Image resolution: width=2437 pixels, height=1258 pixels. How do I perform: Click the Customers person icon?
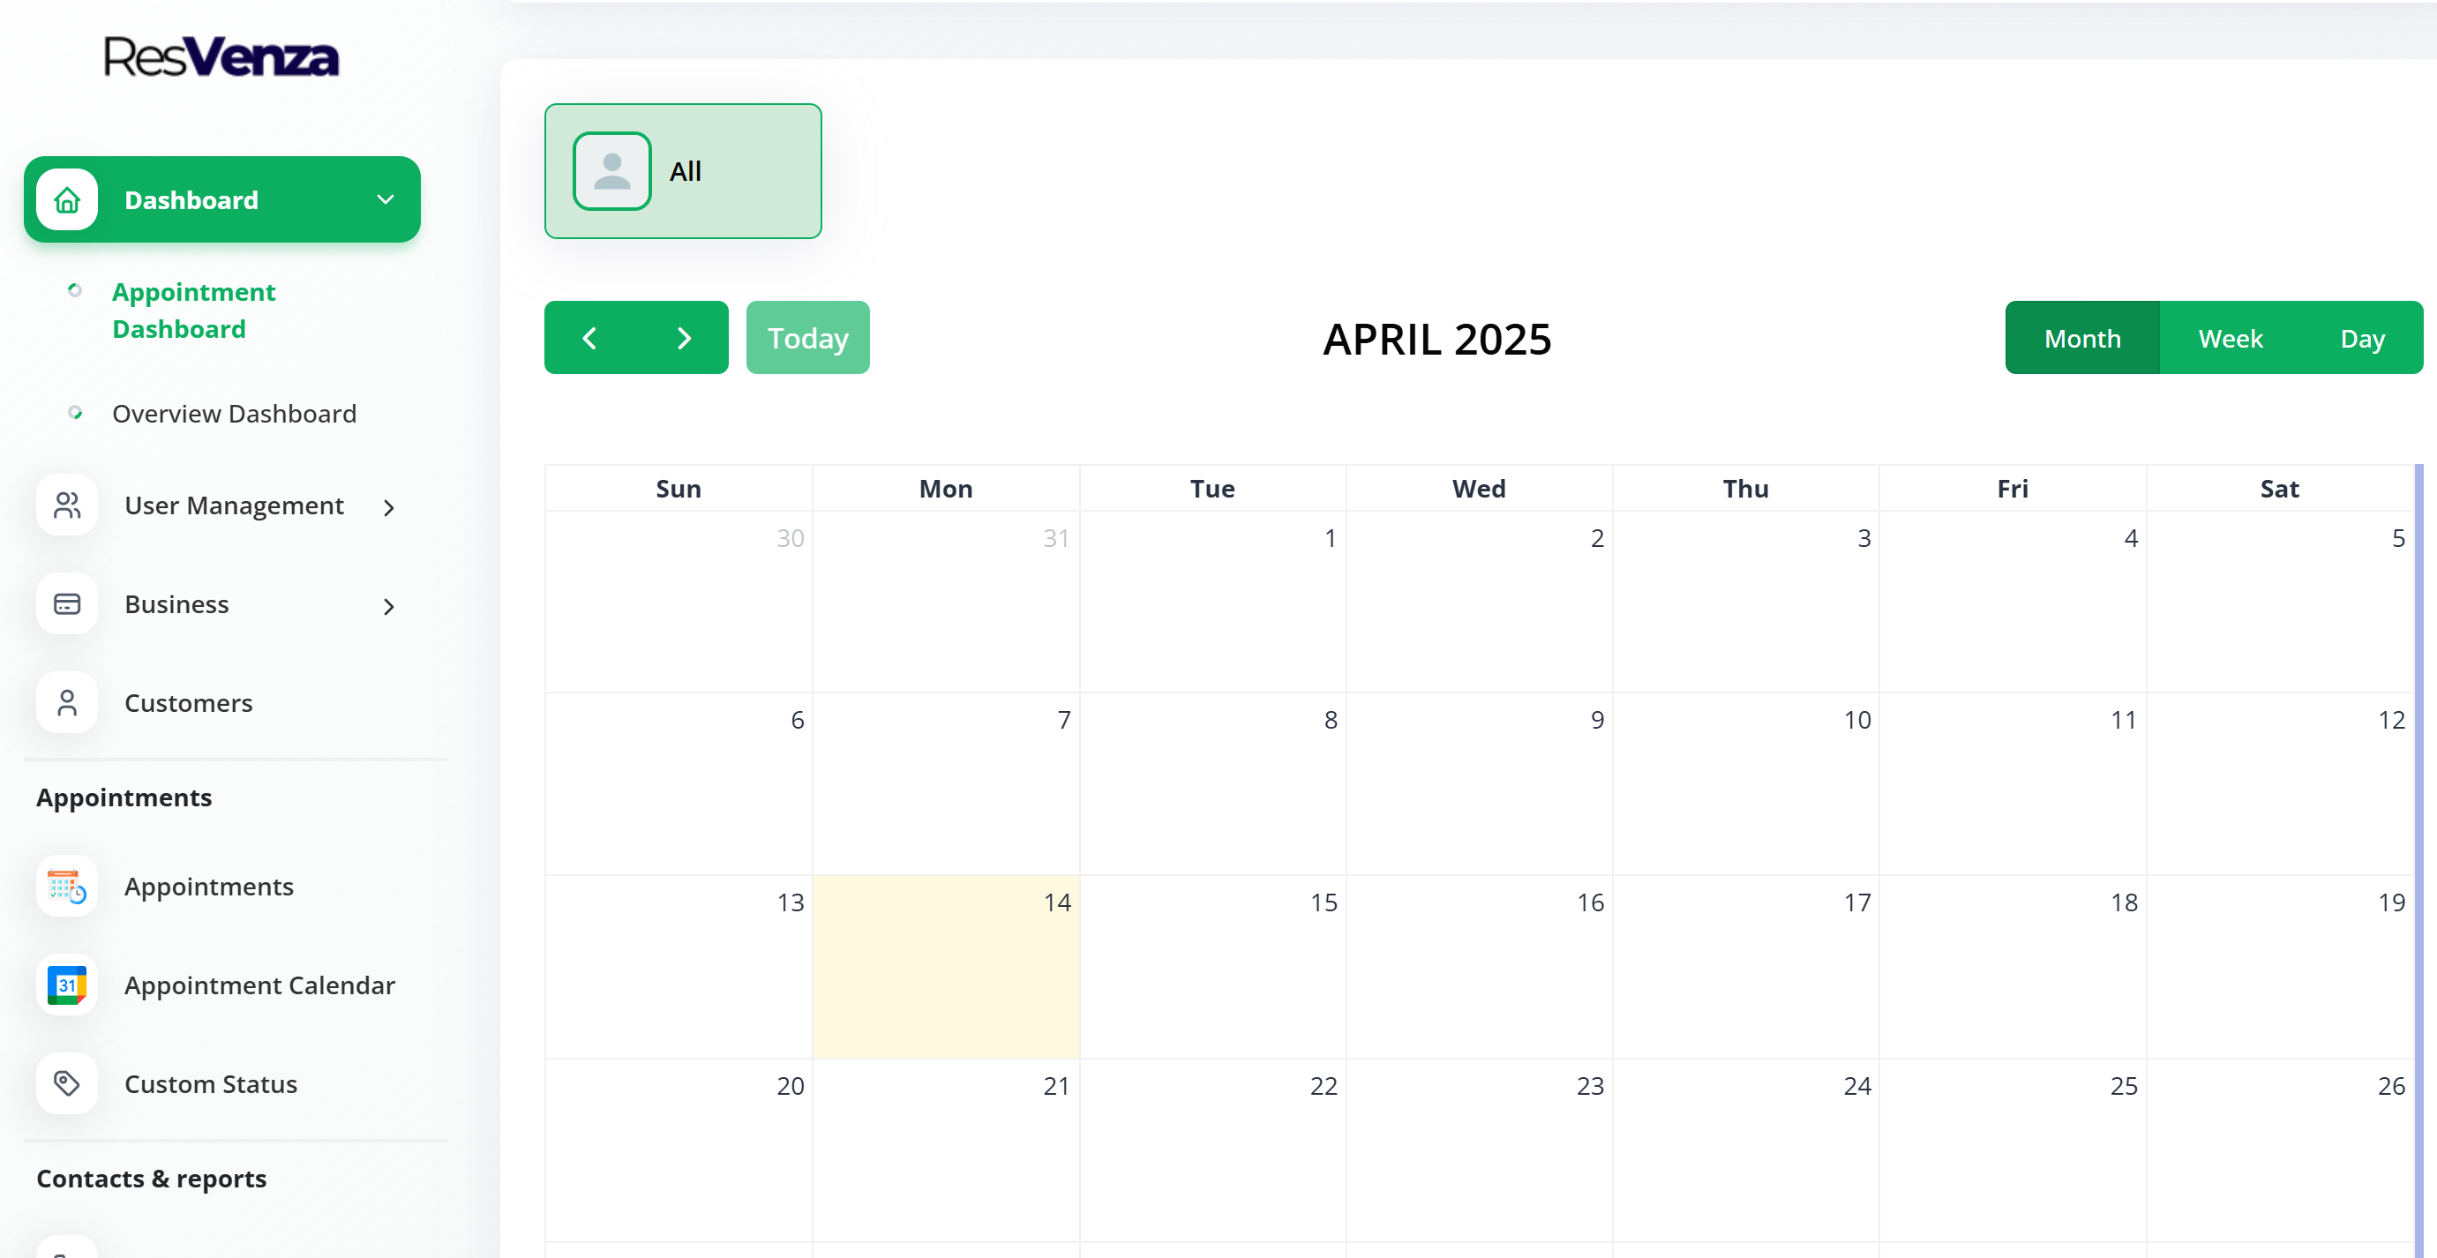pos(66,703)
